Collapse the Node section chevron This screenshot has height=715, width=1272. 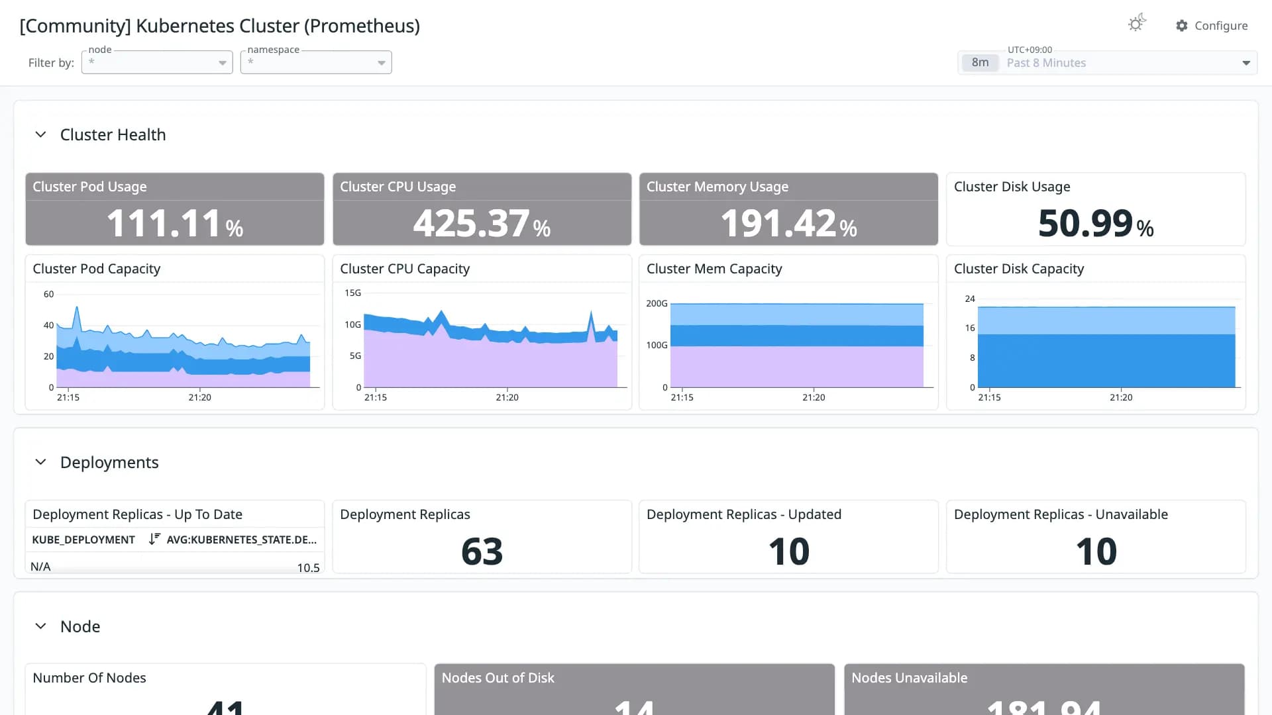point(40,626)
